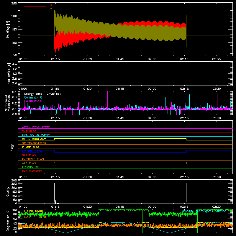Select the X legend label

point(51,5)
